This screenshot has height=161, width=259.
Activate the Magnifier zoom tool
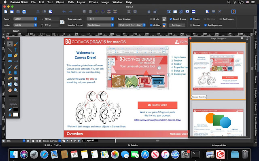(x=16, y=90)
